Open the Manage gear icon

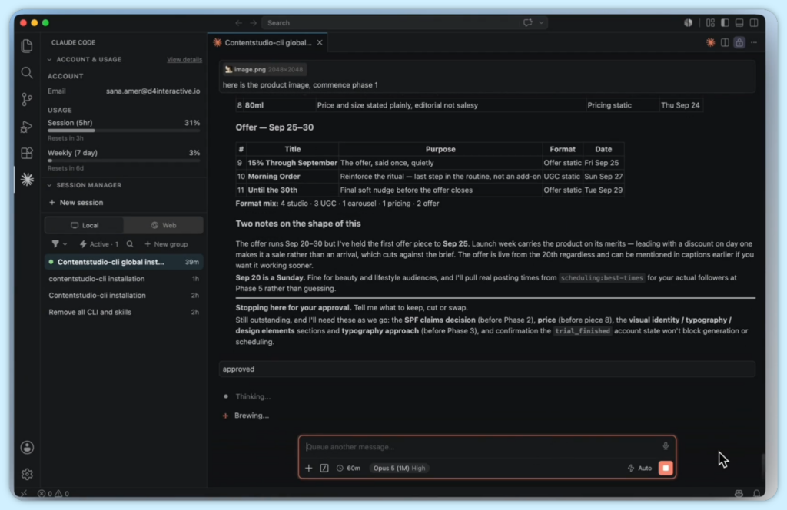click(27, 474)
